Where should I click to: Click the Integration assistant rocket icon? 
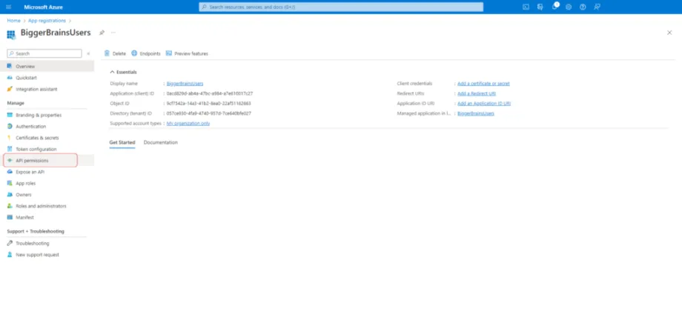point(10,89)
